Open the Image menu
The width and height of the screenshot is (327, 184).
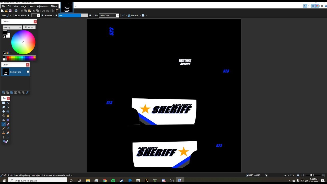tap(23, 6)
